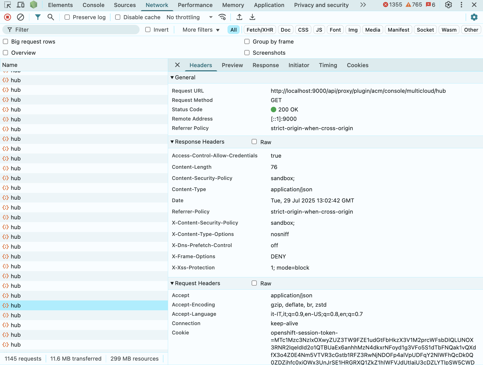Filter requests by Img type
This screenshot has width=483, height=365.
click(x=353, y=30)
